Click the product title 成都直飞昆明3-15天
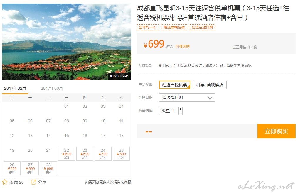 [213, 13]
